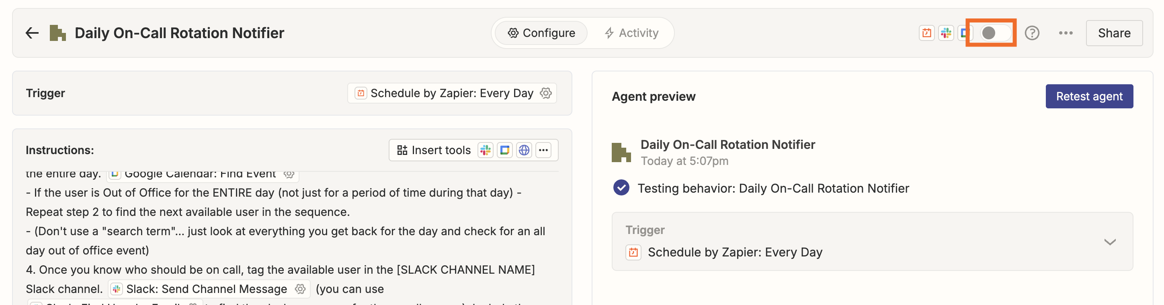Insert the web browsing globe tool
The width and height of the screenshot is (1164, 305).
pos(524,150)
